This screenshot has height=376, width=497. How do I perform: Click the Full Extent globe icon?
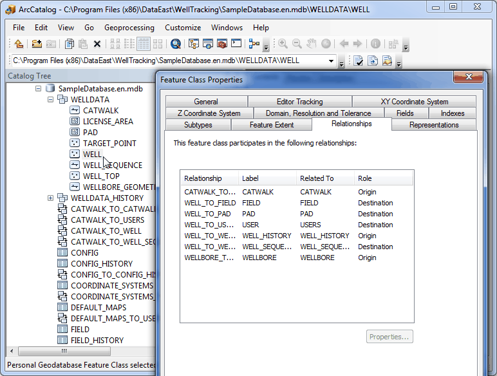coord(326,44)
